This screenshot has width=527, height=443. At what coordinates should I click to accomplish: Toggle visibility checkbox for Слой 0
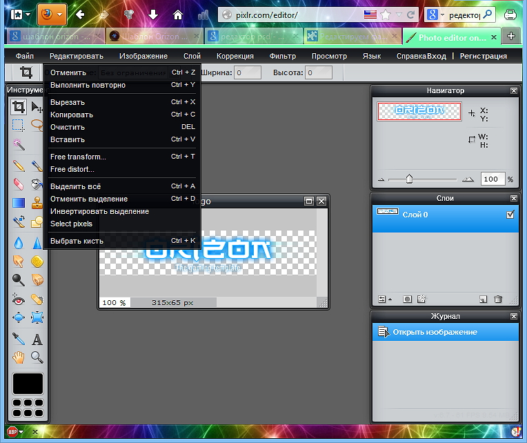point(510,215)
